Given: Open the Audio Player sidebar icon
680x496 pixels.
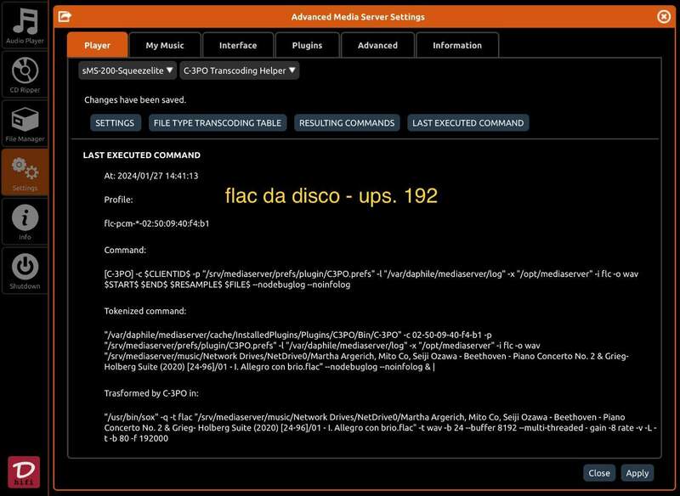Looking at the screenshot, I should point(25,25).
